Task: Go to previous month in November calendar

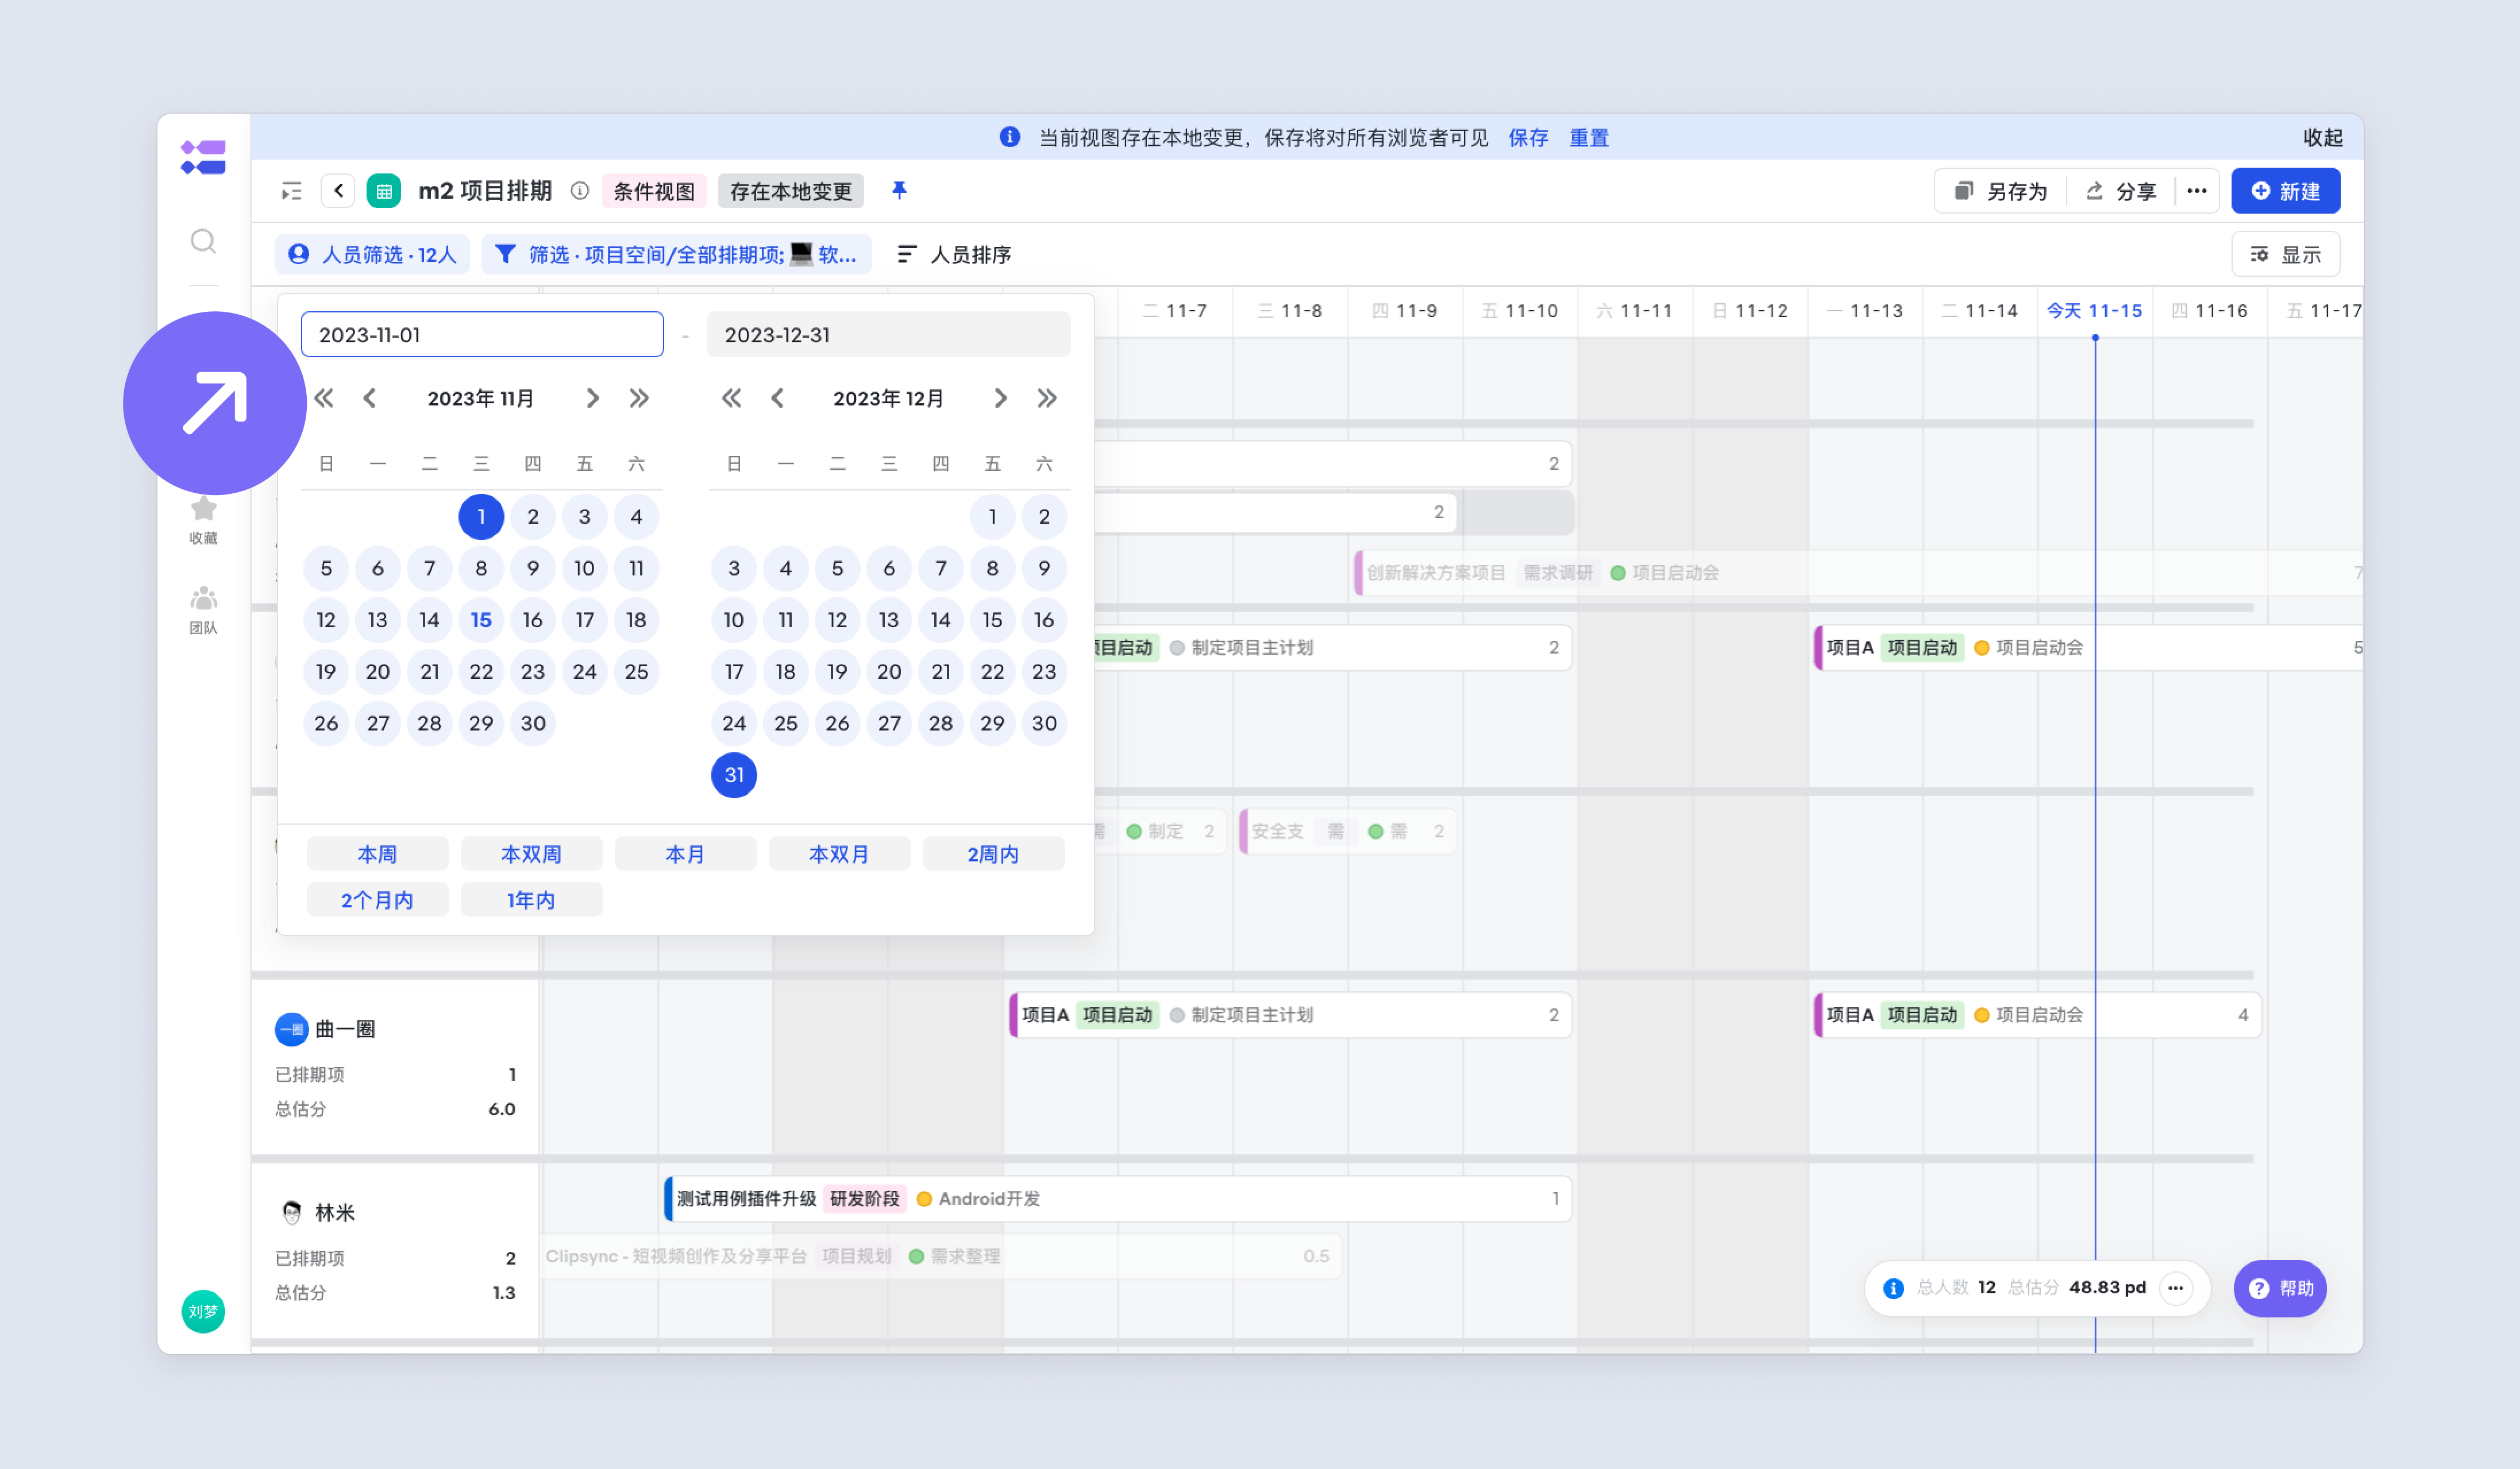Action: tap(370, 399)
